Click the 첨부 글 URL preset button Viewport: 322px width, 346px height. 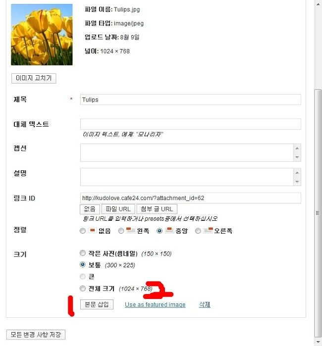157,209
